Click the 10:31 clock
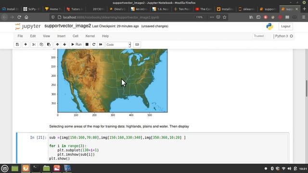This screenshot has width=308, height=173. click(303, 169)
